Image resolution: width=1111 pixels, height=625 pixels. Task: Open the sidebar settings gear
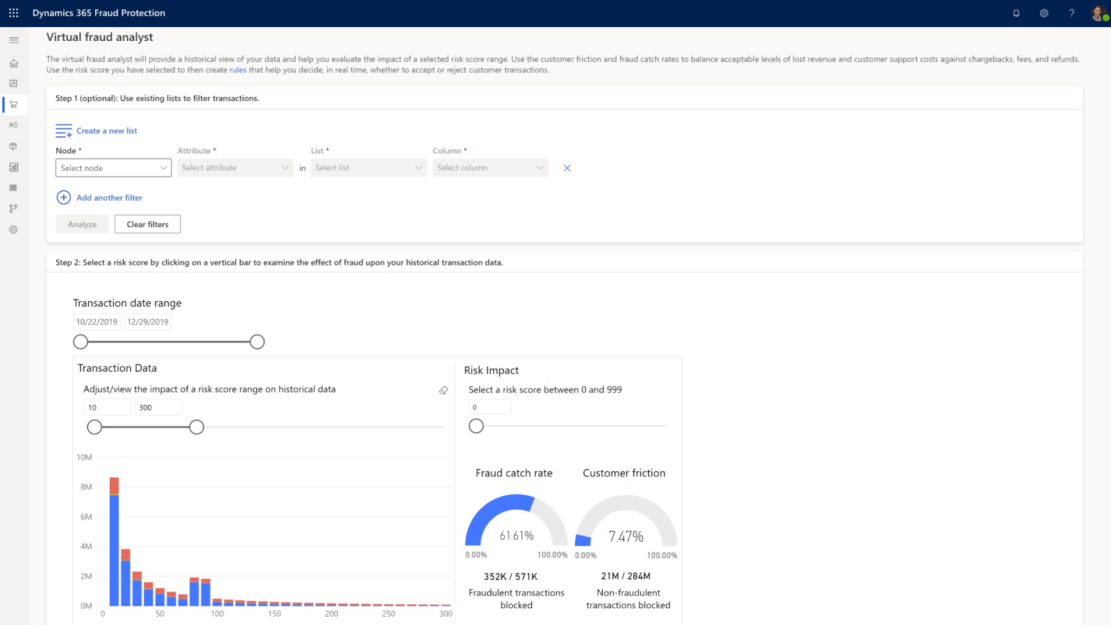pyautogui.click(x=14, y=229)
